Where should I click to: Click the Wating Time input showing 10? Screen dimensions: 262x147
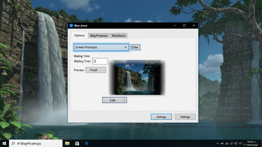100,61
